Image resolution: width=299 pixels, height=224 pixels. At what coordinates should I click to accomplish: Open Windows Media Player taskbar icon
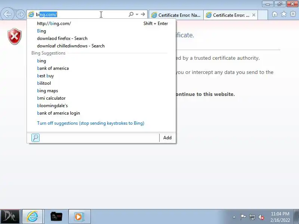(79, 217)
